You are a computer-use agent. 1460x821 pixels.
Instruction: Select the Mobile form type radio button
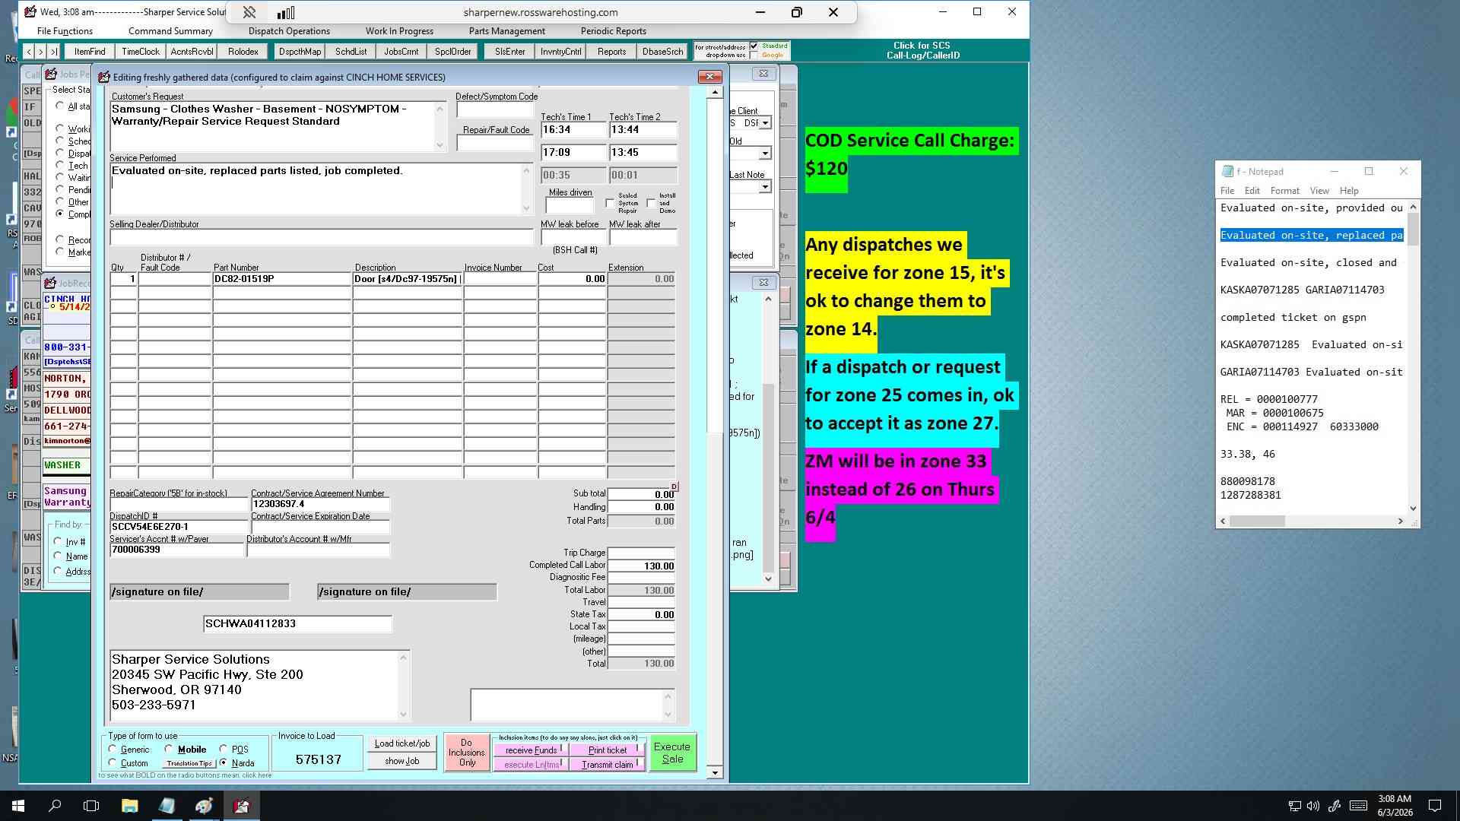pos(169,750)
